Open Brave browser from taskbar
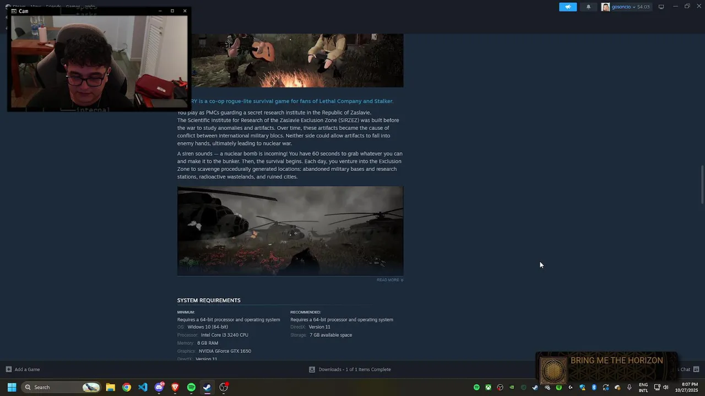 [x=175, y=387]
